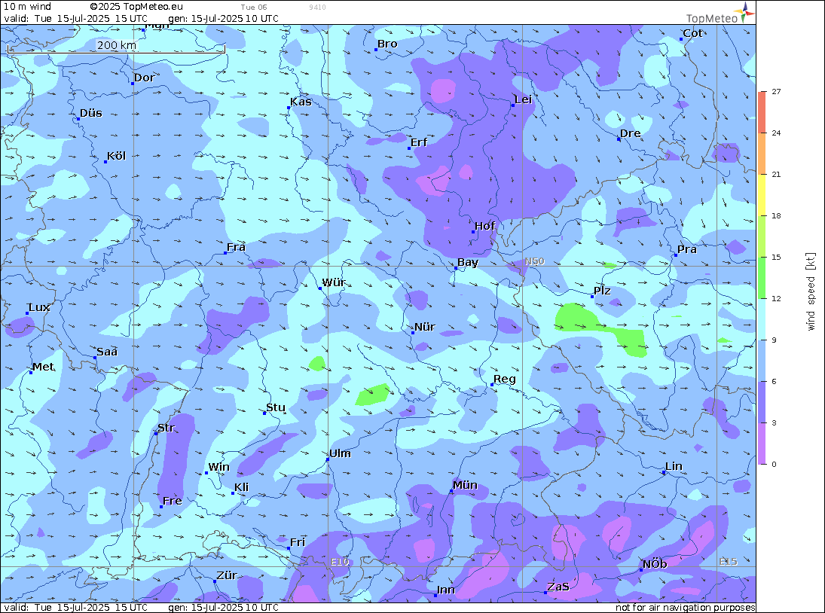Click the Ulm city label
Screen dimensions: 825x613
340,453
